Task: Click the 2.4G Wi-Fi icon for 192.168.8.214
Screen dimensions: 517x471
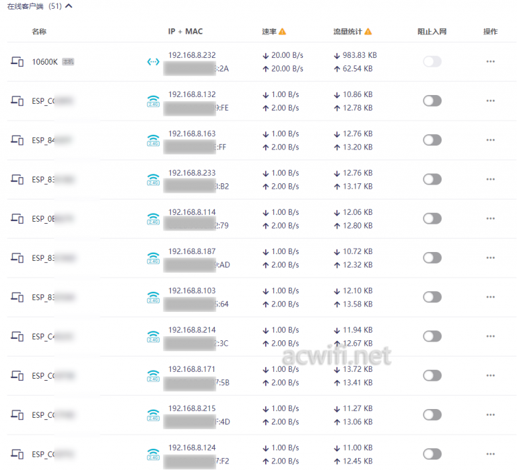Action: point(153,336)
